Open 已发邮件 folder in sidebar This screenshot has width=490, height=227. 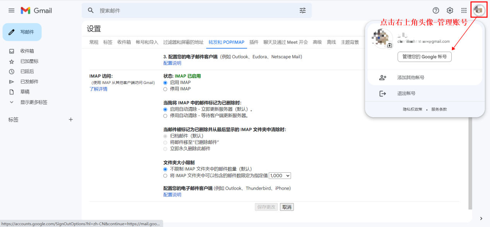29,82
